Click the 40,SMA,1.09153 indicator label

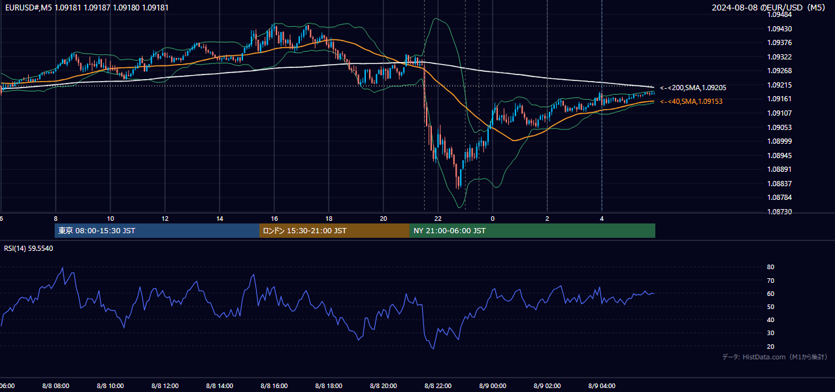(x=691, y=101)
